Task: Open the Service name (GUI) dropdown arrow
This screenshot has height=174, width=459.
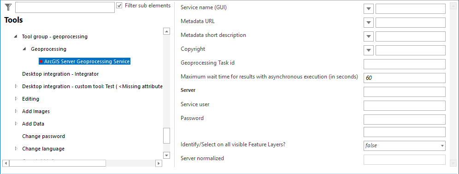Action: tap(369, 8)
